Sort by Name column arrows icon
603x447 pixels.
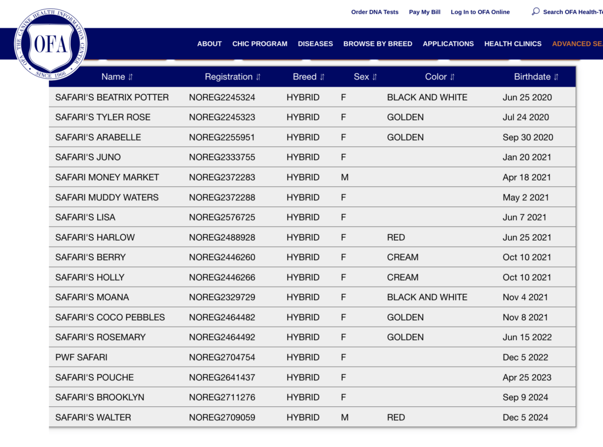click(x=131, y=77)
